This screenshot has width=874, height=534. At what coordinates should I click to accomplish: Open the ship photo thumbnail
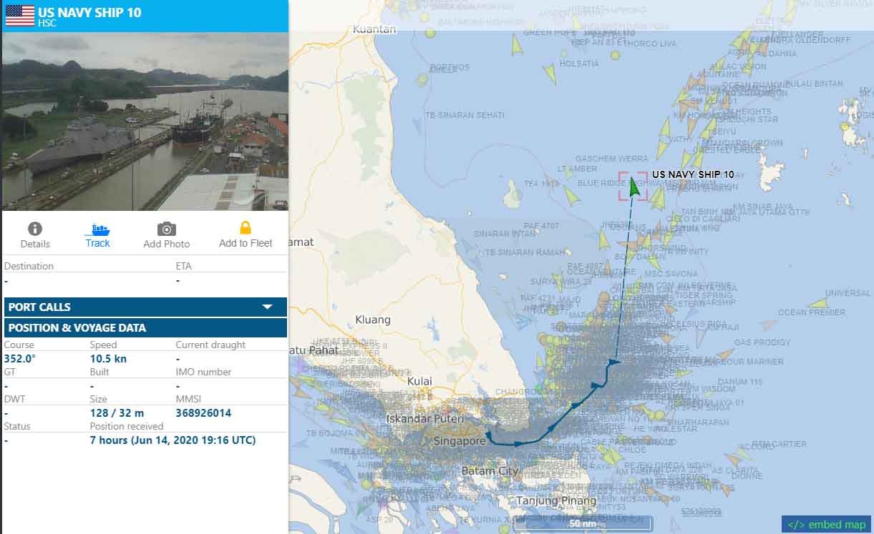[x=145, y=122]
